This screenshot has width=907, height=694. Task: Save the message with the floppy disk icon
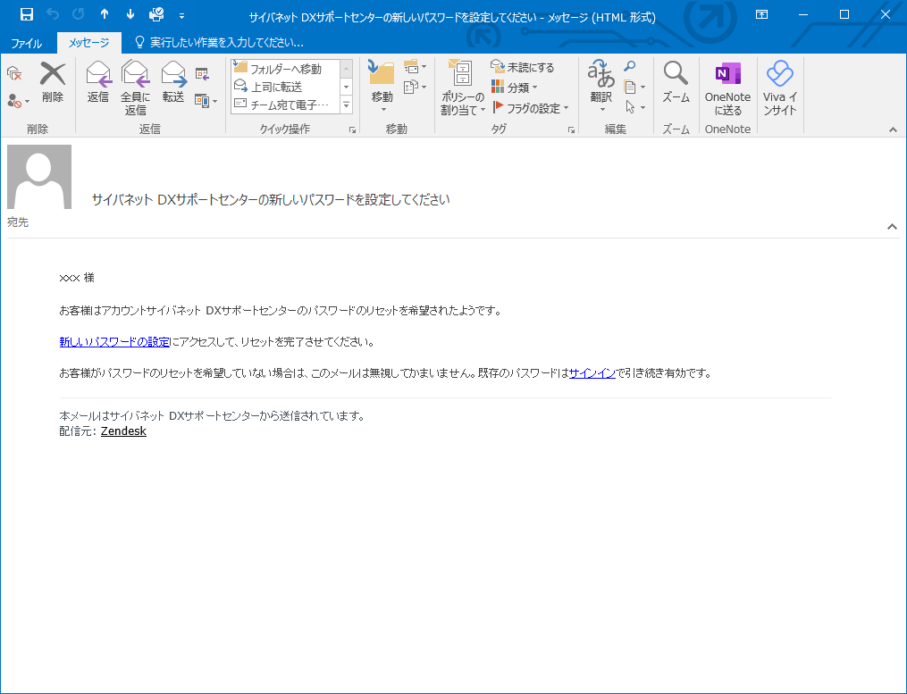pos(27,15)
